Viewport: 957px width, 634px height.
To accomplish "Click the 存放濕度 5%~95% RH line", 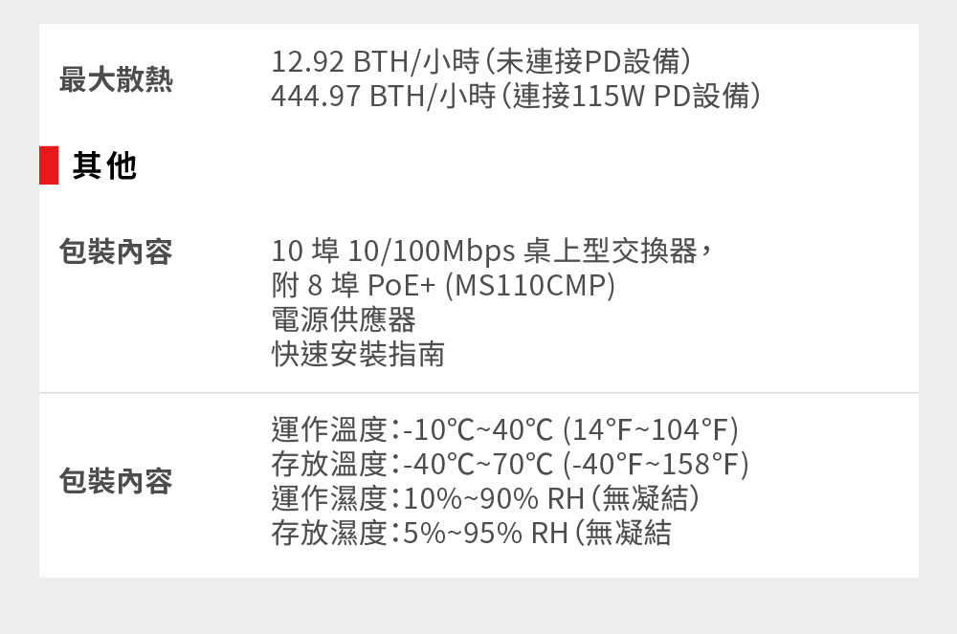I will point(471,534).
